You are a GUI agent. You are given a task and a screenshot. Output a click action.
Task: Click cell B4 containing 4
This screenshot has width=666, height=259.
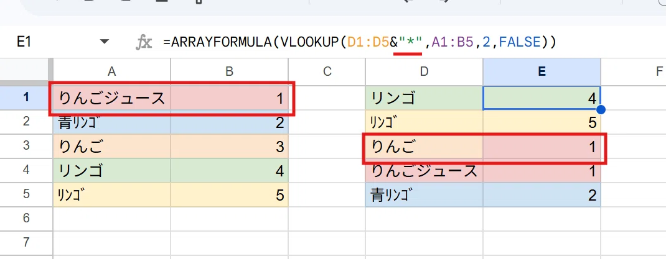229,170
